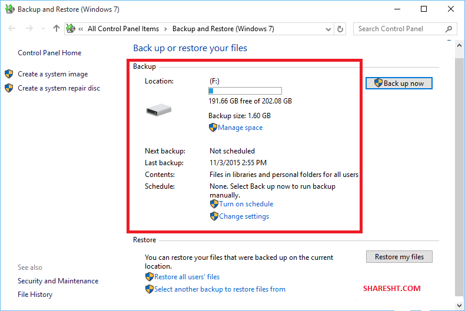Click shield icon beside Select another backup
Screen dimensions: 465x311
[150, 289]
